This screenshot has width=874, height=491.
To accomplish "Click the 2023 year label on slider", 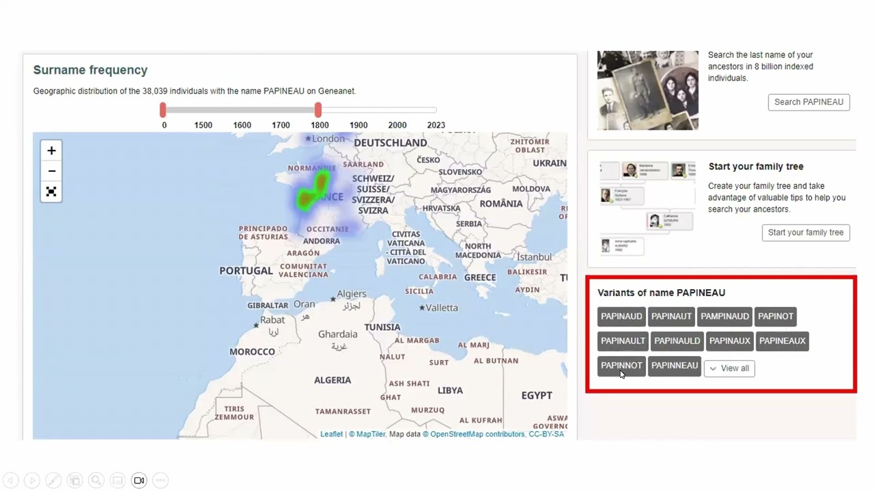I will 436,125.
